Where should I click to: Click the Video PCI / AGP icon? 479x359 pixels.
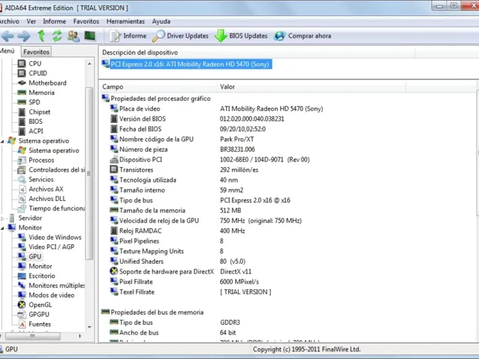click(22, 247)
